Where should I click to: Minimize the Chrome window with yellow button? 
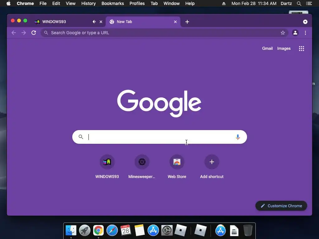point(19,21)
